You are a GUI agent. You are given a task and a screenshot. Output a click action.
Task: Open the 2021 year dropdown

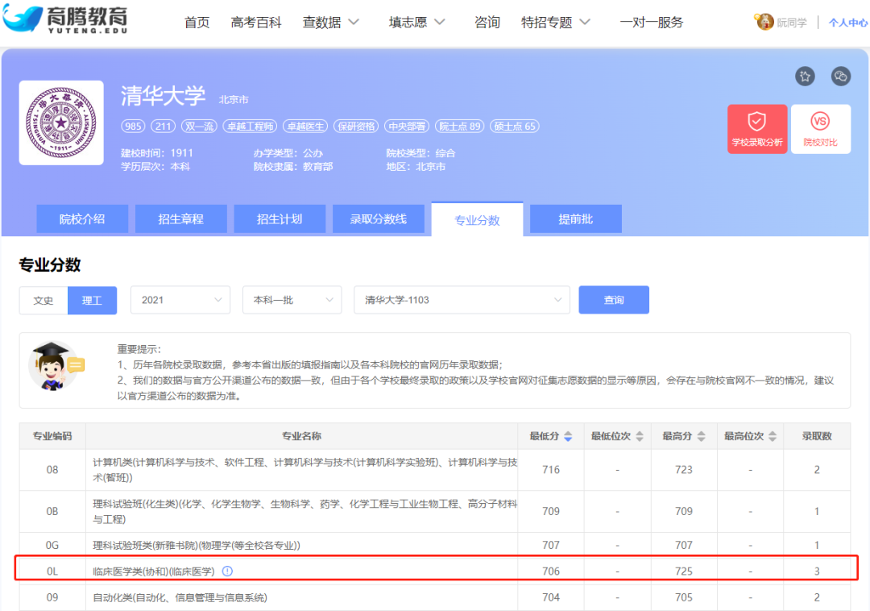coord(180,300)
